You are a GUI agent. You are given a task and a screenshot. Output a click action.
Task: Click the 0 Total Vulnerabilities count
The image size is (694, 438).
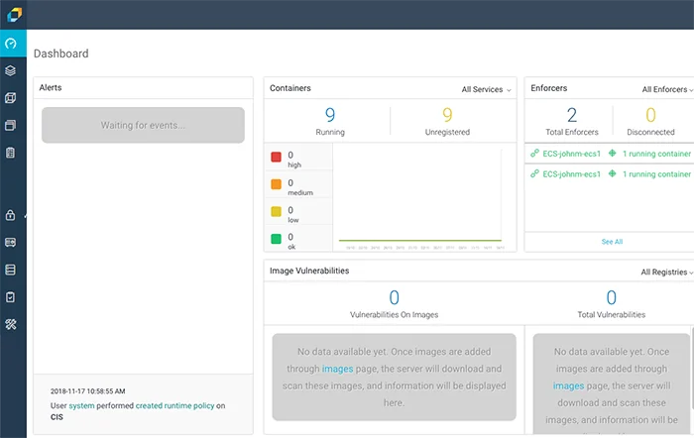pyautogui.click(x=611, y=297)
